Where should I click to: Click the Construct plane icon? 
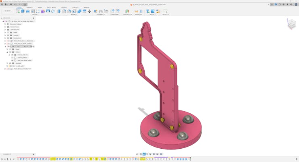coord(127,11)
